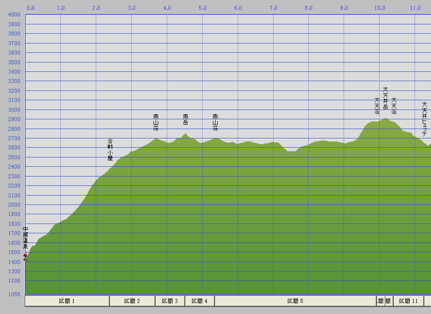Click the 燕山荘 label following 燕岳
This screenshot has height=314, width=431.
[x=215, y=122]
